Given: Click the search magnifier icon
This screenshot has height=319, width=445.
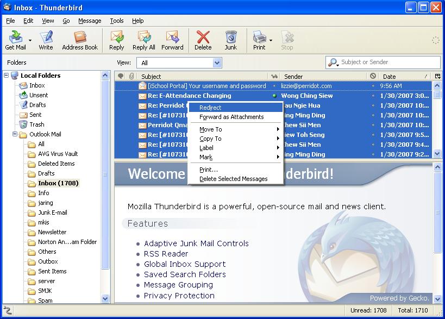Looking at the screenshot, I should [x=333, y=62].
